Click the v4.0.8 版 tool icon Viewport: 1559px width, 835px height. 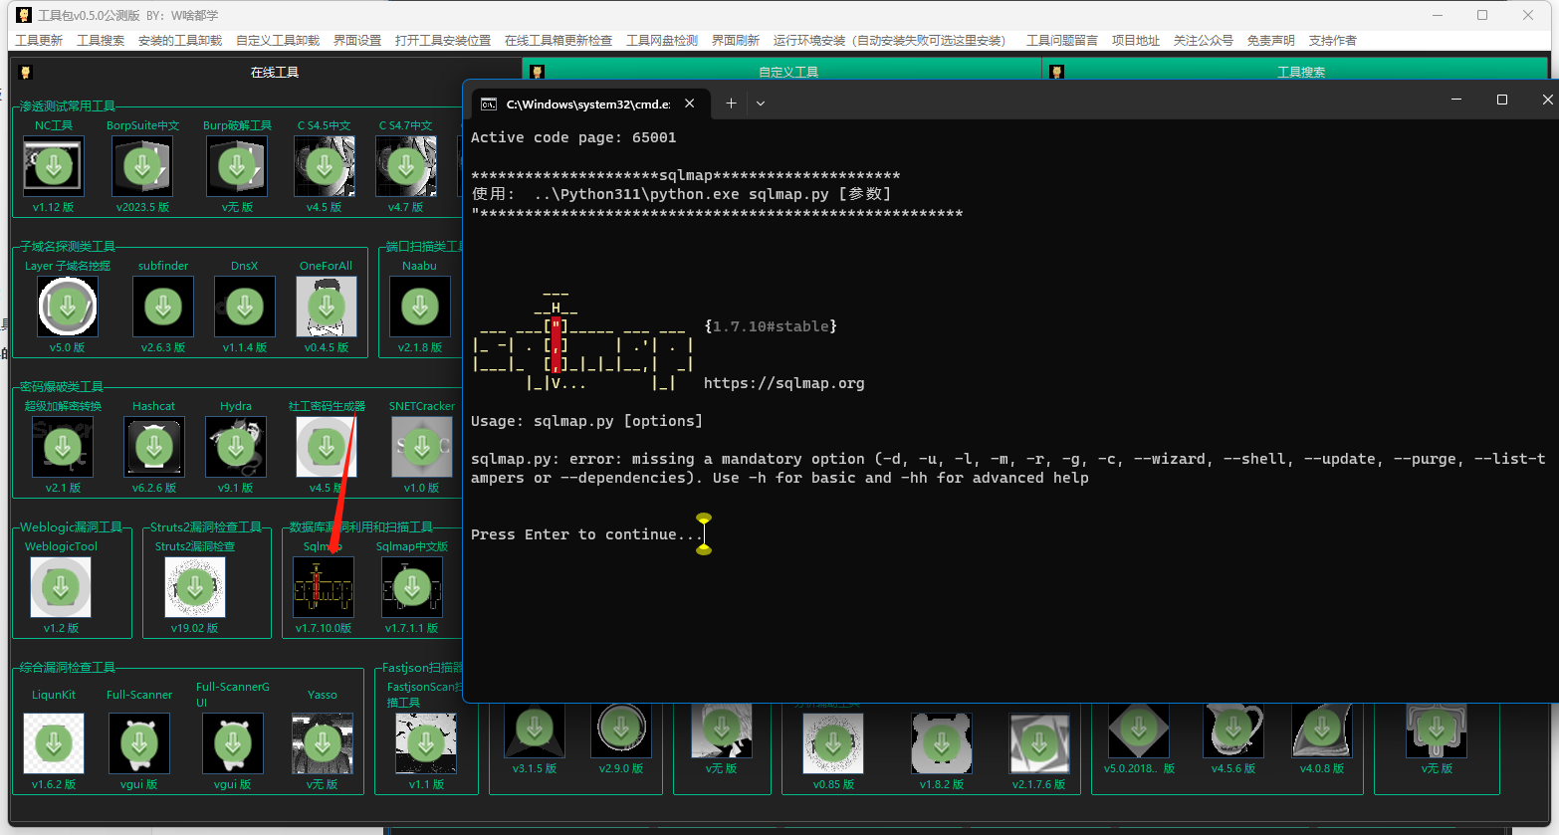click(x=1322, y=731)
